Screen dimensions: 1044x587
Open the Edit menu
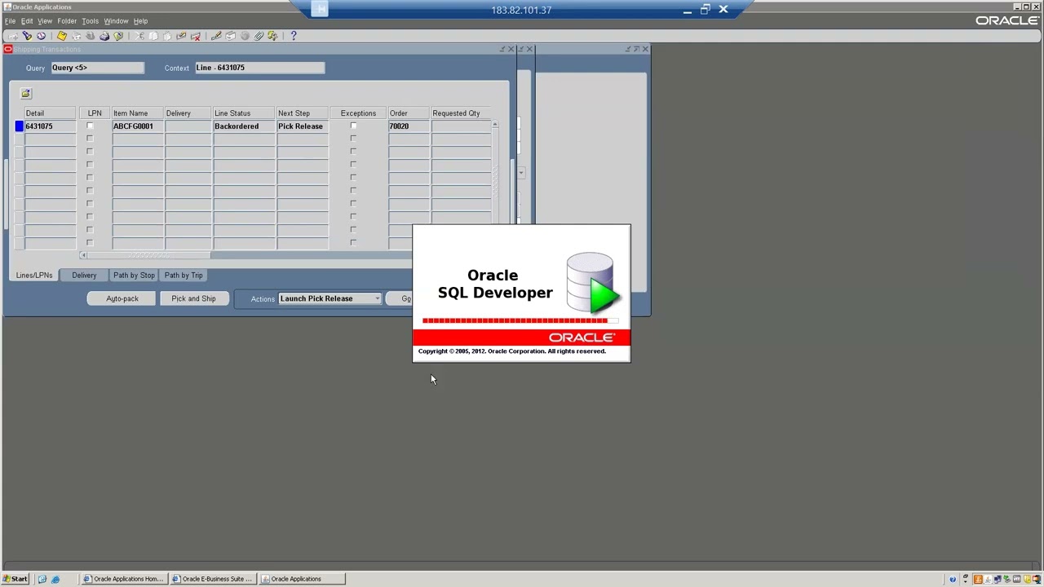pyautogui.click(x=27, y=21)
